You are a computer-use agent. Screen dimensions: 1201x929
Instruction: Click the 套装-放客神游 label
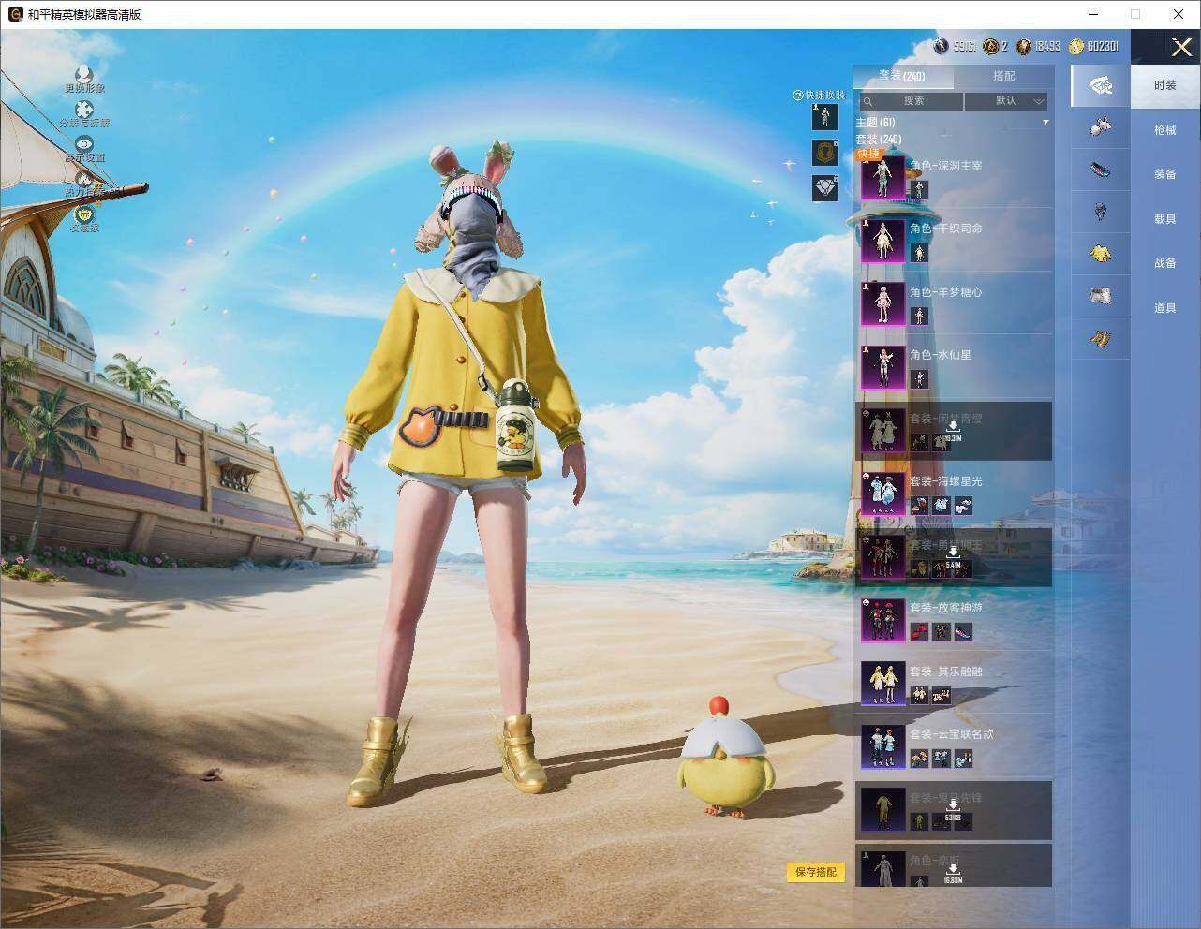[945, 608]
